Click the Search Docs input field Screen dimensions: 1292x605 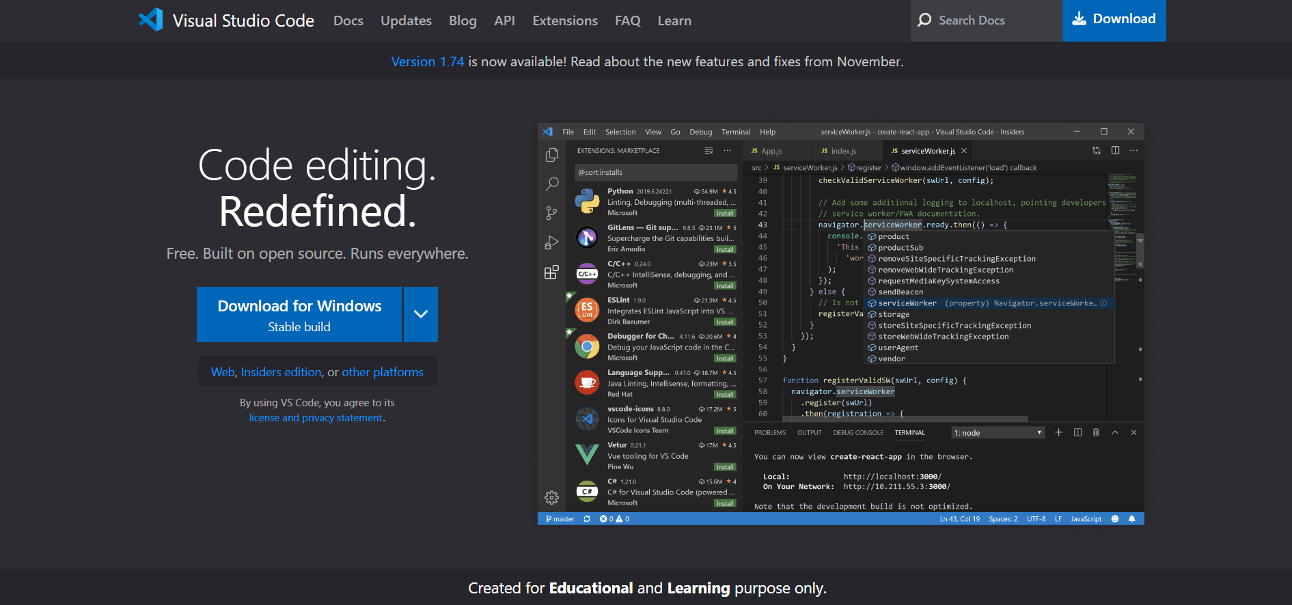[987, 20]
